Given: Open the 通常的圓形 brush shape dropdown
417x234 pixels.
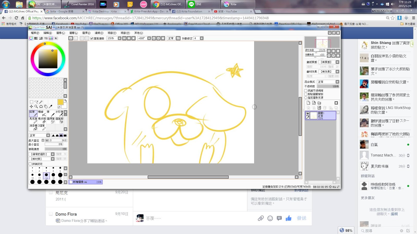Looking at the screenshot, I should (53, 154).
